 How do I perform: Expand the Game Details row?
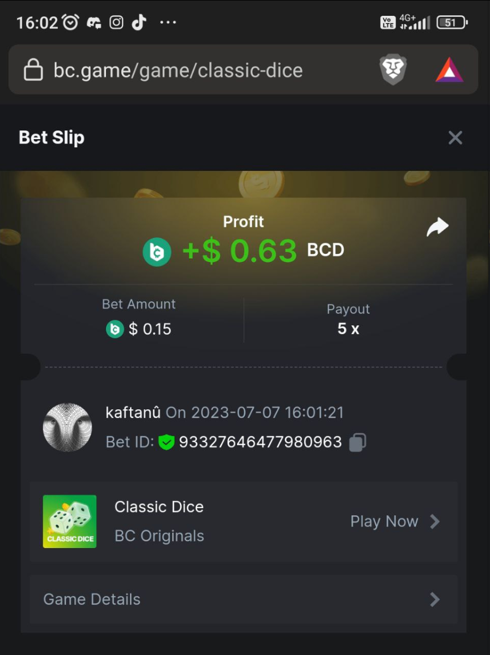pyautogui.click(x=244, y=599)
